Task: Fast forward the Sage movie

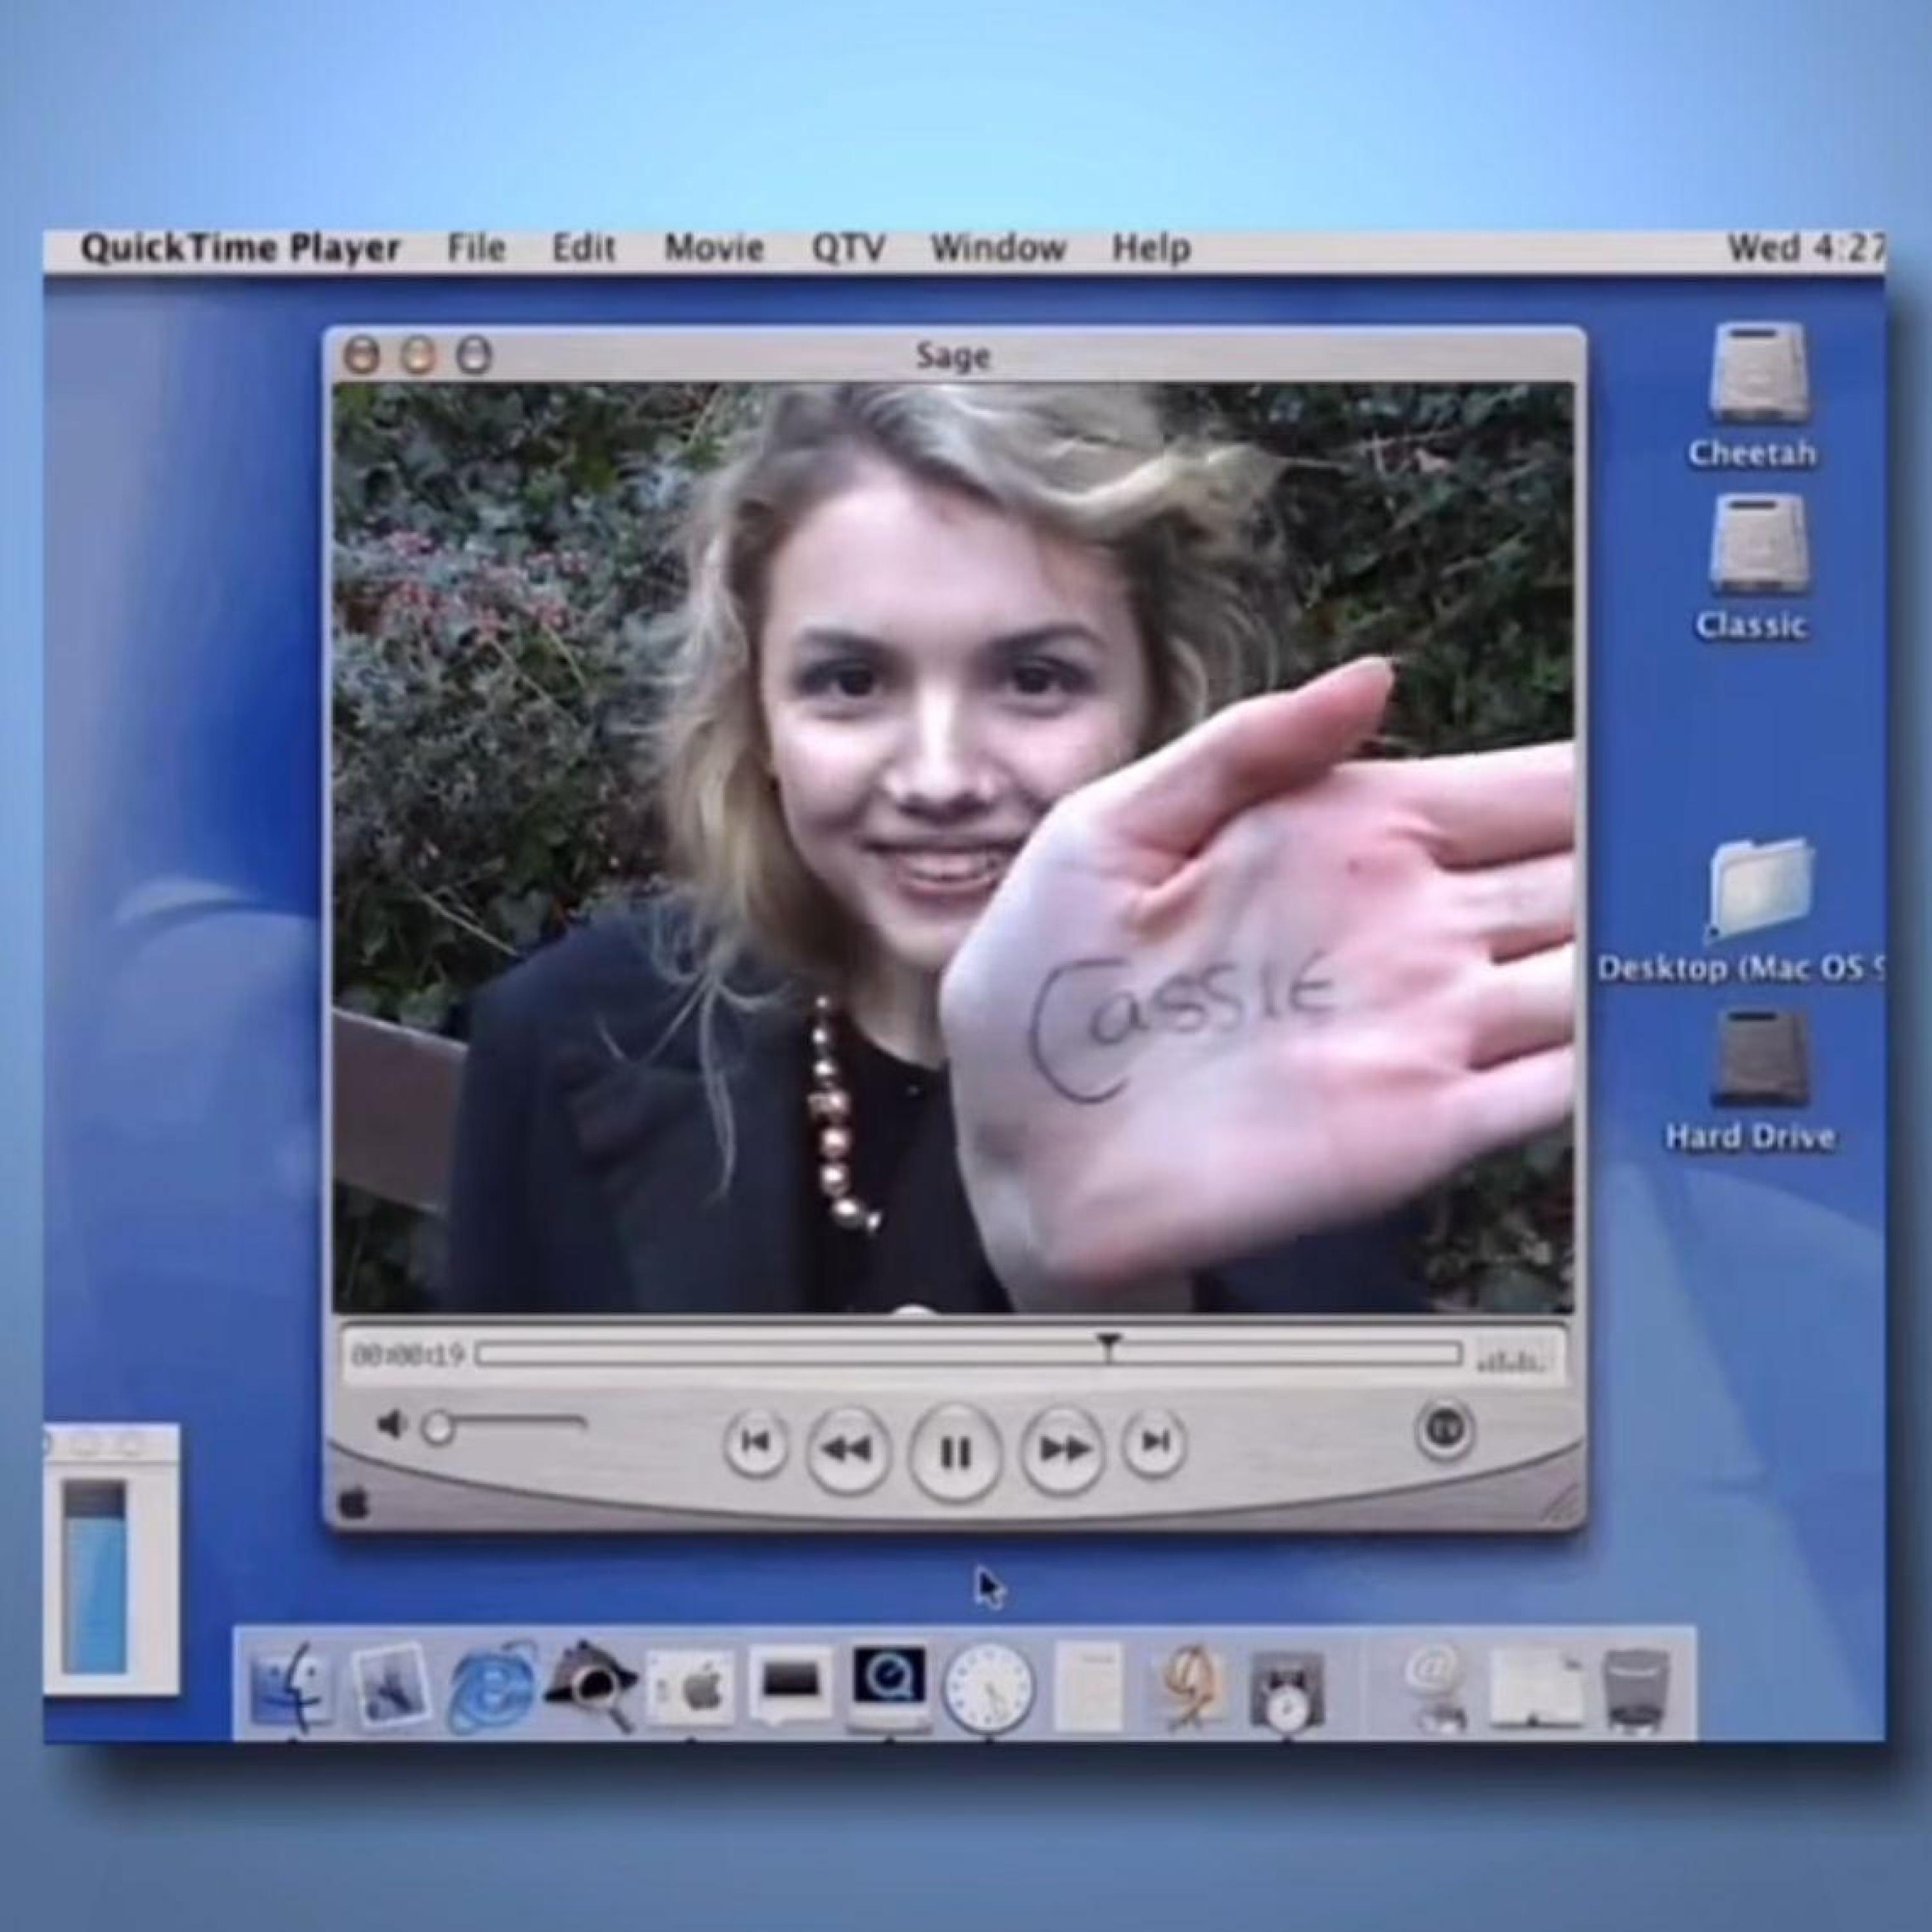Action: [1063, 1448]
